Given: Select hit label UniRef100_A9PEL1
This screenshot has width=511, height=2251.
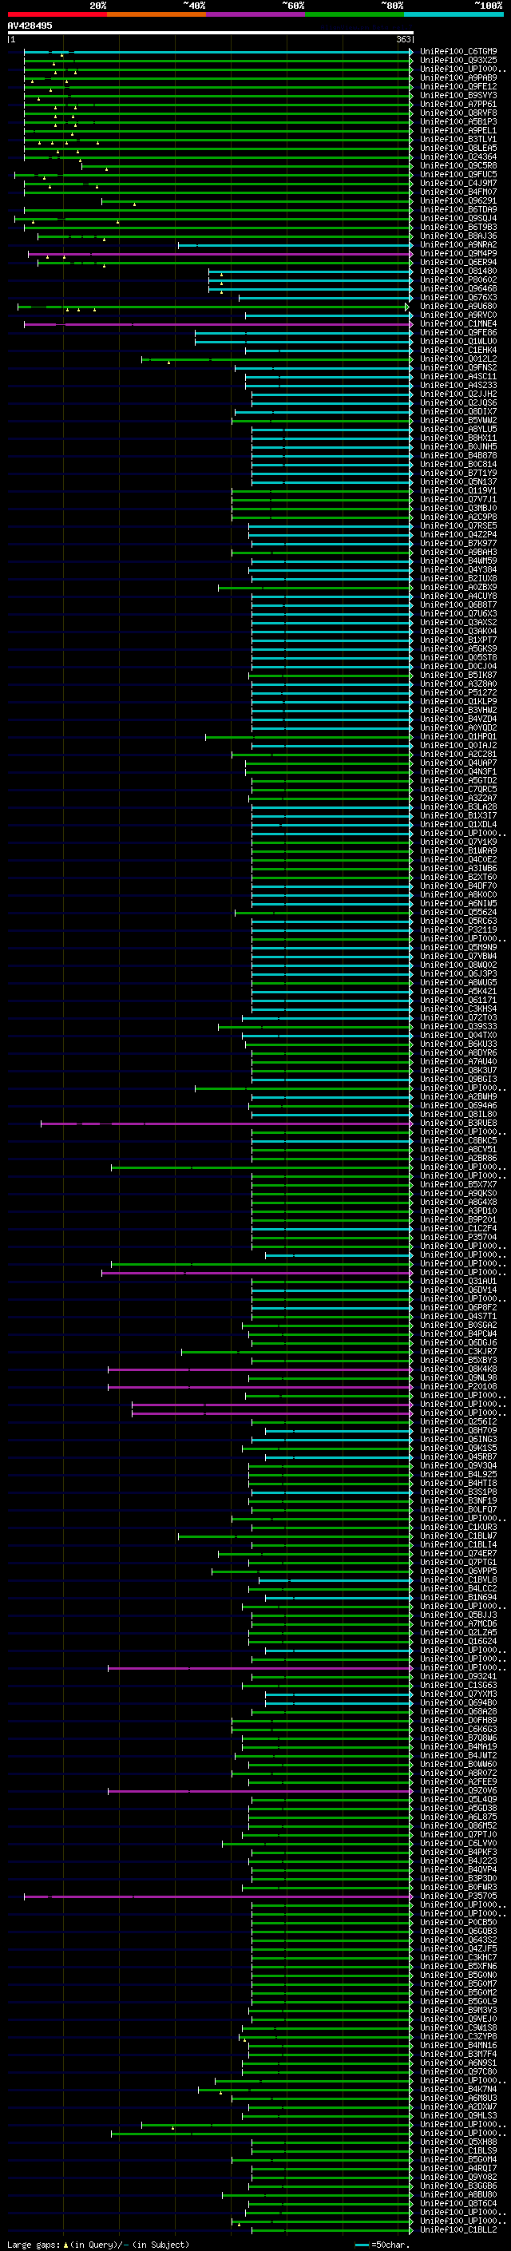Looking at the screenshot, I should pos(458,130).
